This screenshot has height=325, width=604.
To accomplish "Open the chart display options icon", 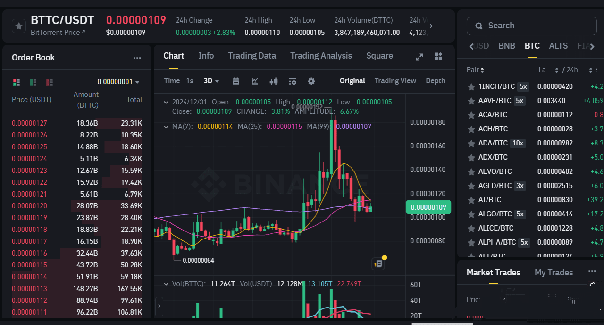I will click(293, 81).
